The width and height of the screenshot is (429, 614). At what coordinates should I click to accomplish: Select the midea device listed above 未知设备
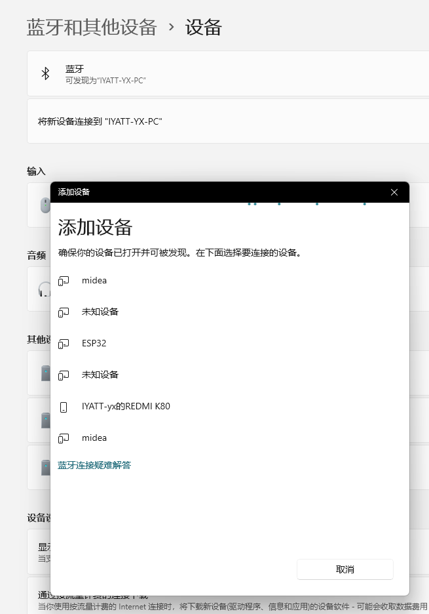click(230, 280)
